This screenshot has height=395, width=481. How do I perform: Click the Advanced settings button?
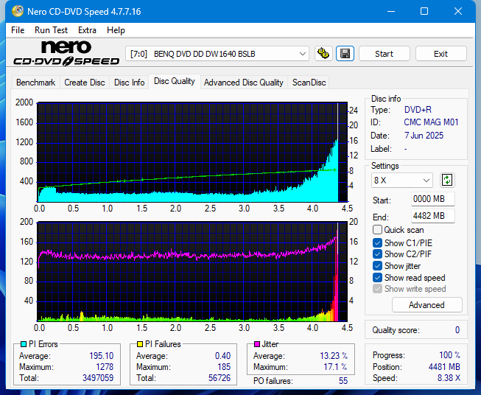pos(426,305)
